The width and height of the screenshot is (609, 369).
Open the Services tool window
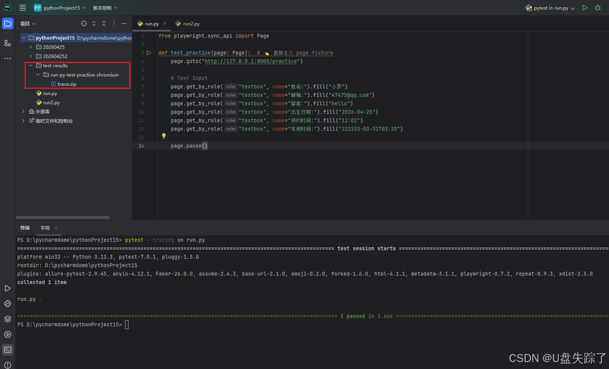point(8,334)
